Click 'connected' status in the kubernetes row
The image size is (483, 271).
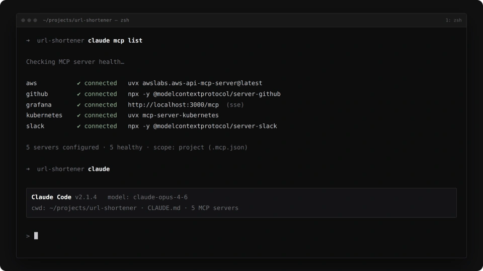[x=101, y=115]
